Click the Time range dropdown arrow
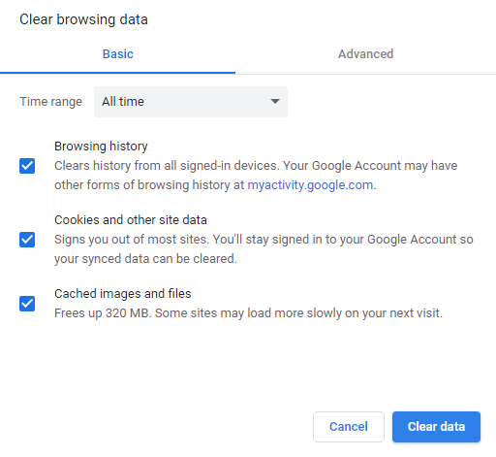This screenshot has width=496, height=457. [x=275, y=102]
